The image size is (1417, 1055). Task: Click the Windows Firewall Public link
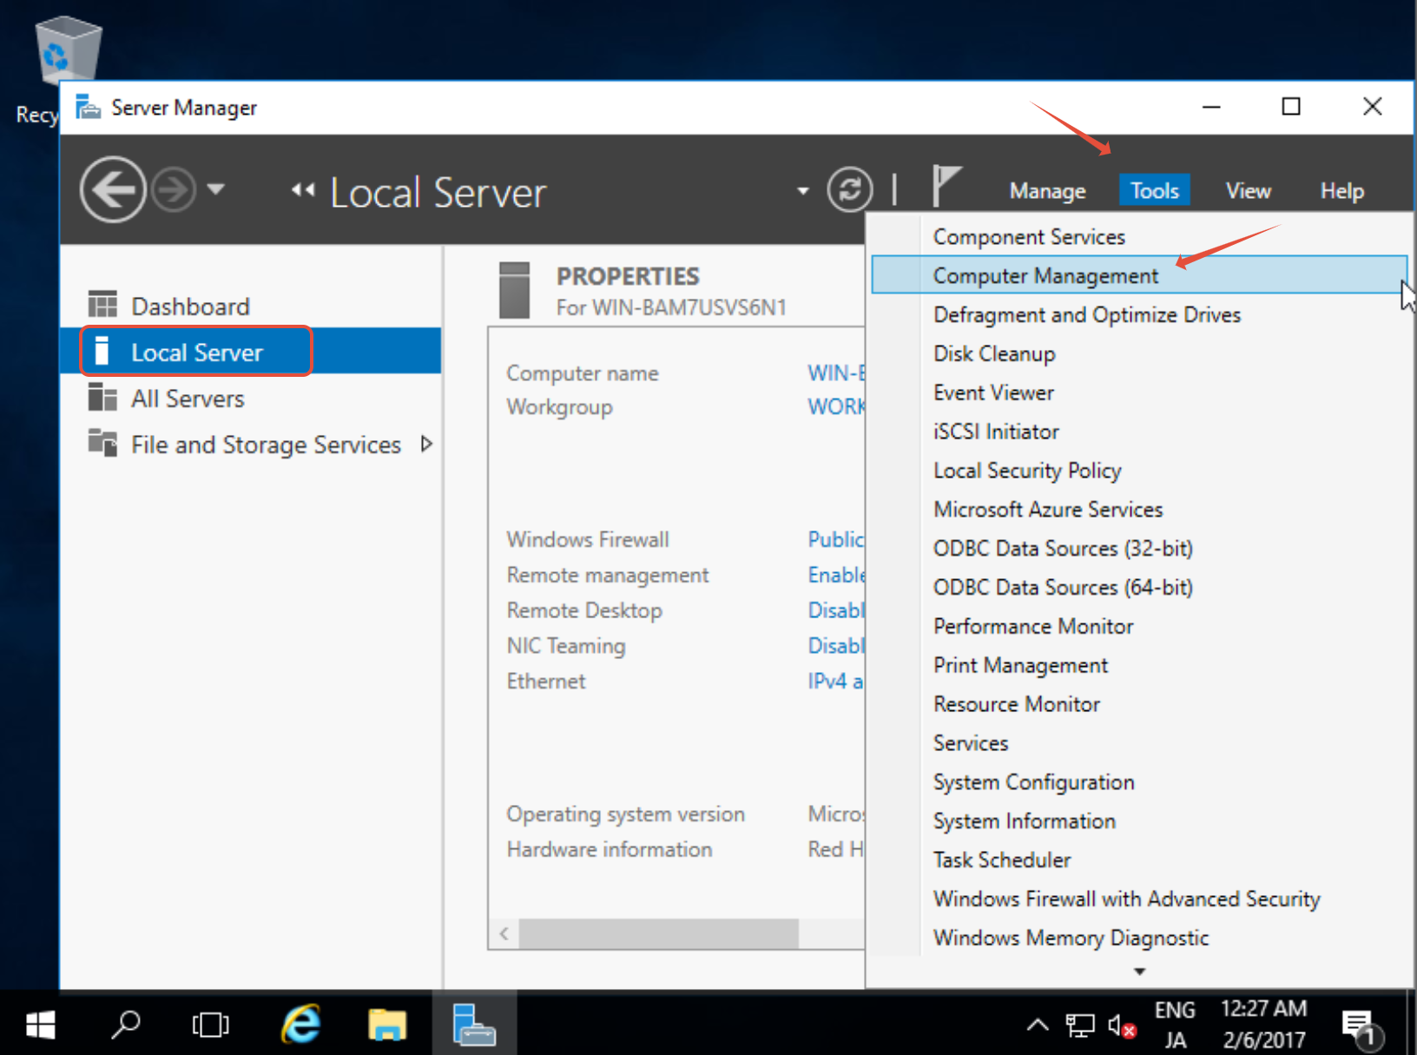[834, 538]
